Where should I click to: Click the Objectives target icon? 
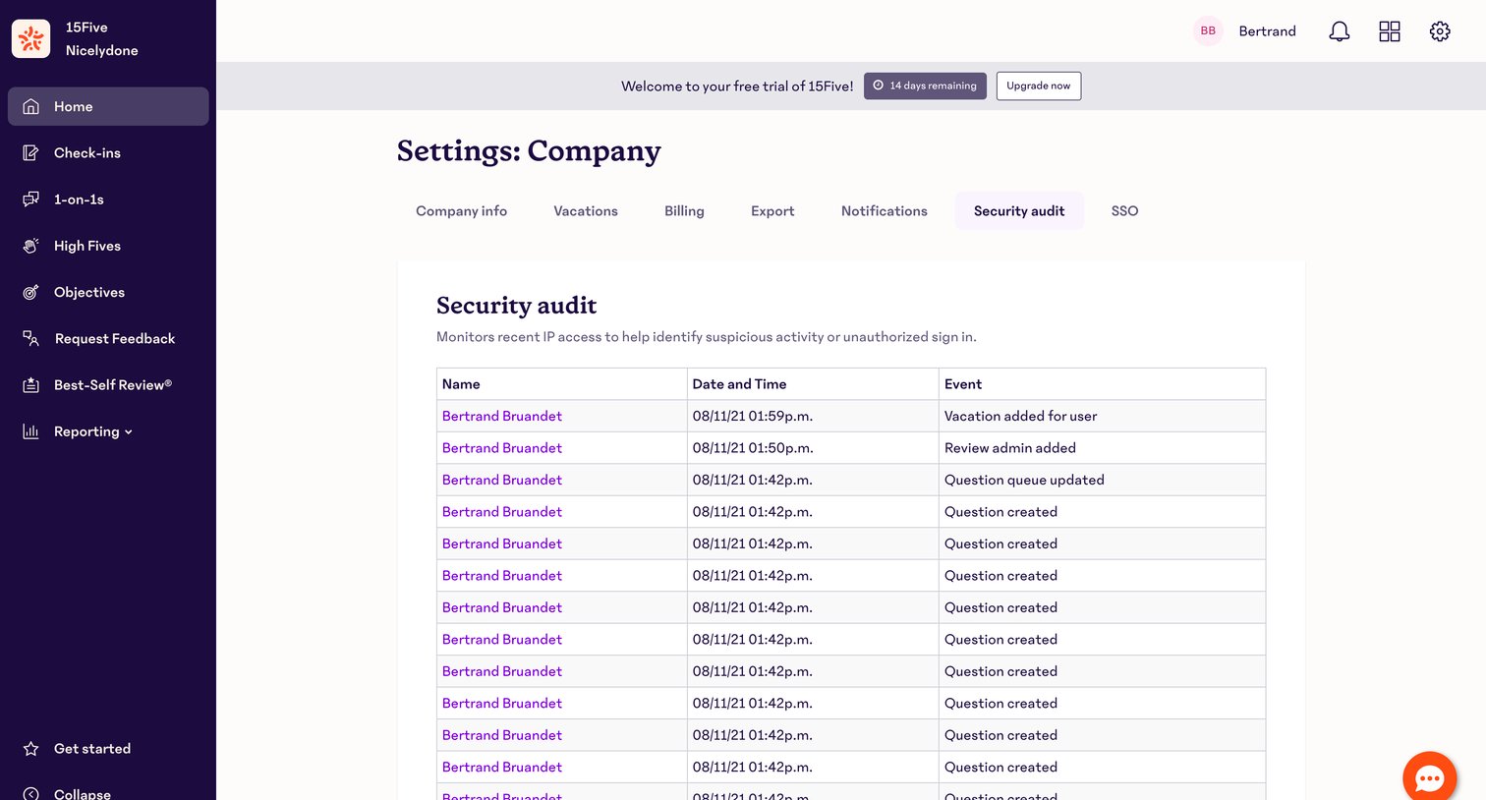click(31, 292)
